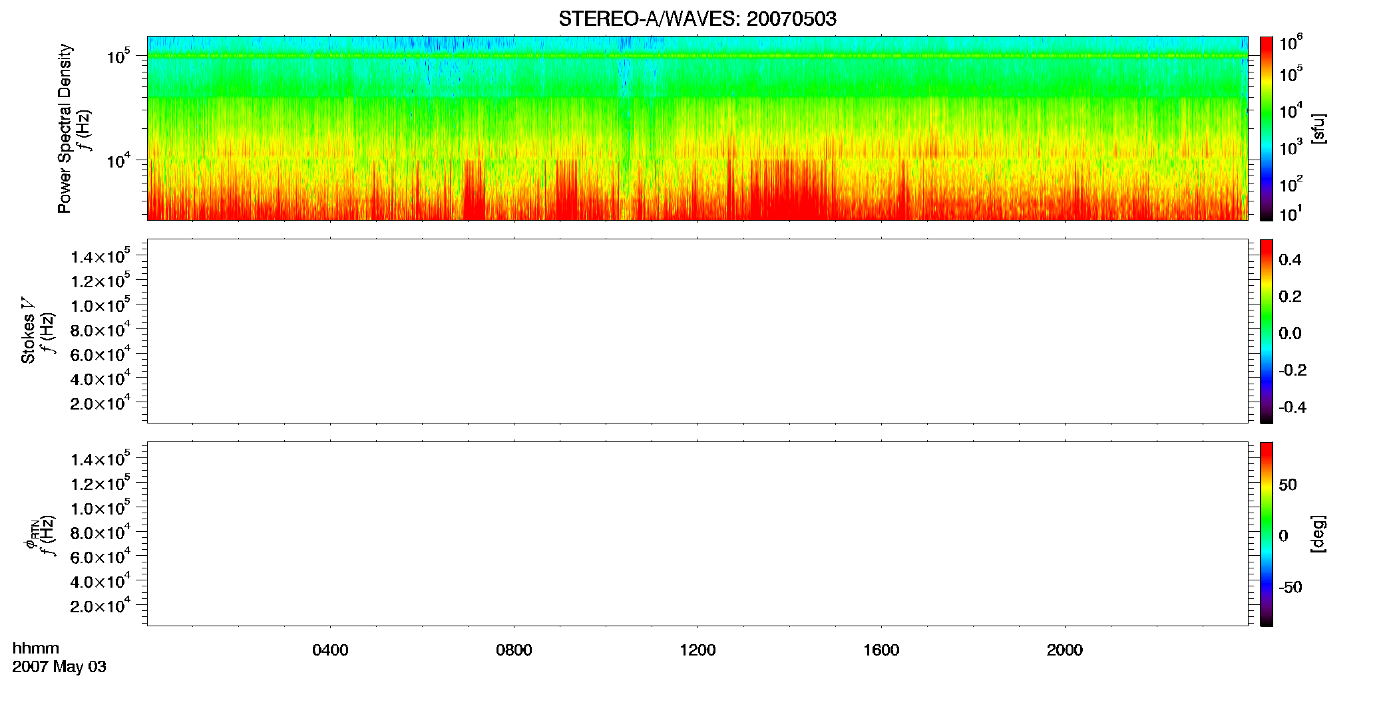
Task: Click the 1.4×10⁵ tick in Stokes V panel
Action: 100,255
